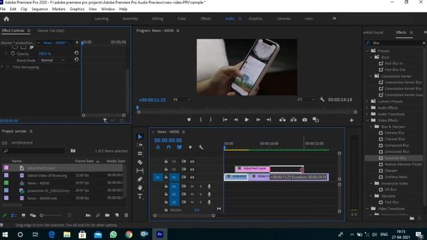Viewport: 427px width, 240px height.
Task: Open Program monitor settings wrench
Action: coord(322,99)
